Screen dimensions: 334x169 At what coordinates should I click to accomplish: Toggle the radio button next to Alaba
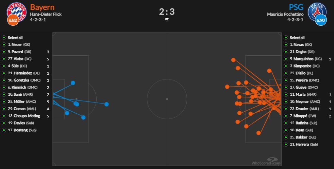click(4, 59)
